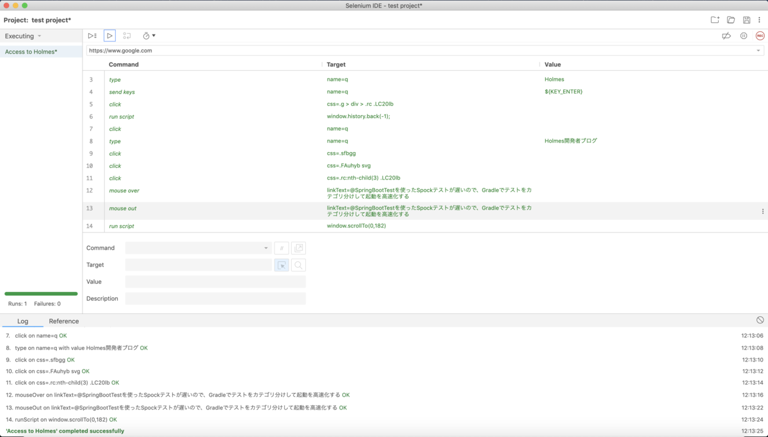
Task: Focus the Description input field
Action: click(x=216, y=298)
